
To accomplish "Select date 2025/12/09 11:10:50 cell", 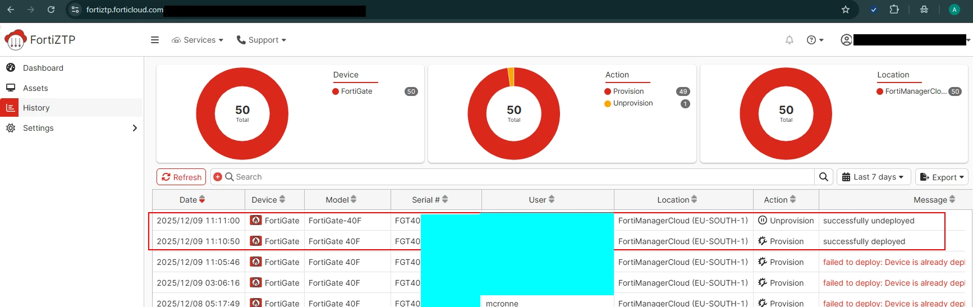I will [x=198, y=241].
